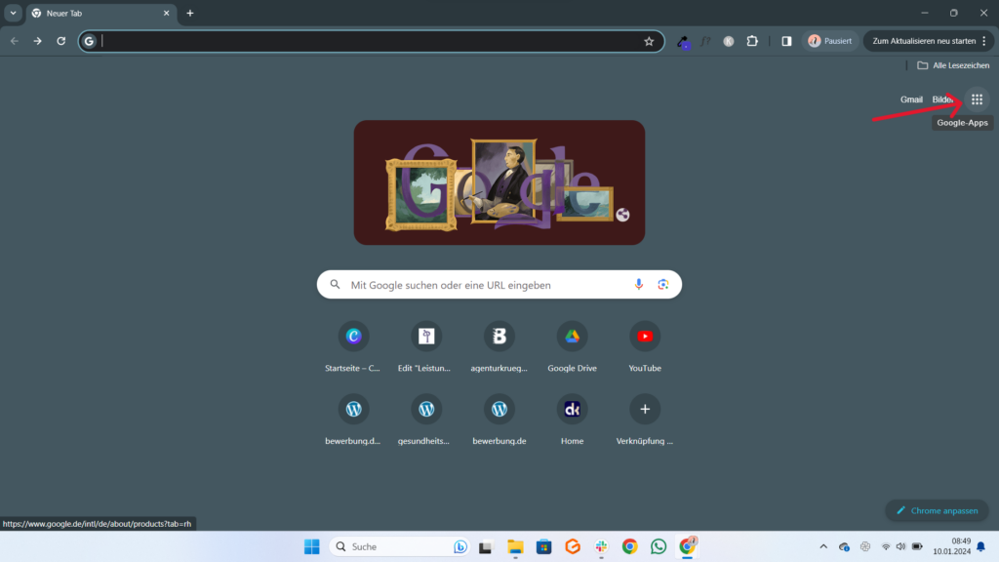
Task: Bookmark this tab with the star icon
Action: coord(649,41)
